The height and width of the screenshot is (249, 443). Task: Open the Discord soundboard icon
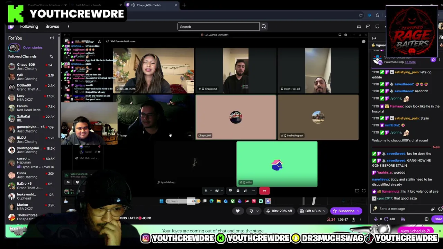tap(245, 191)
